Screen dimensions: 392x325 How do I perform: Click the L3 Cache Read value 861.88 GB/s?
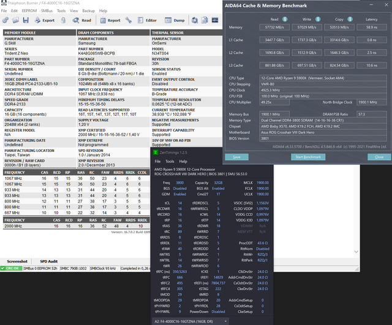click(274, 65)
